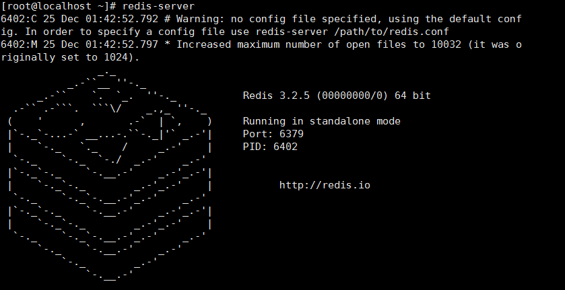Click the "Redis 3.2.5 (00000000/0) 64 bit" line
Screen dimensions: 565x290
pyautogui.click(x=337, y=96)
